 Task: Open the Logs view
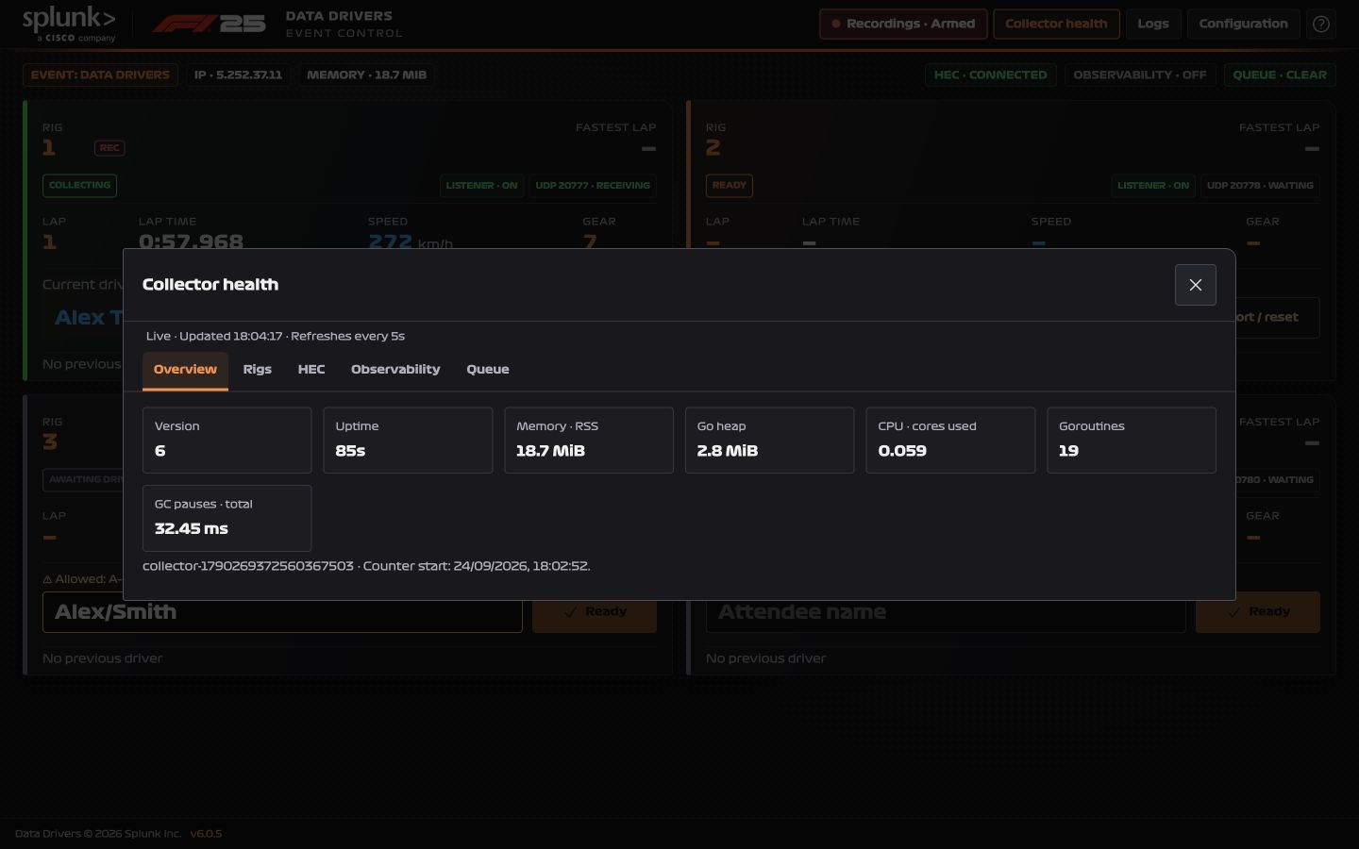coord(1153,24)
